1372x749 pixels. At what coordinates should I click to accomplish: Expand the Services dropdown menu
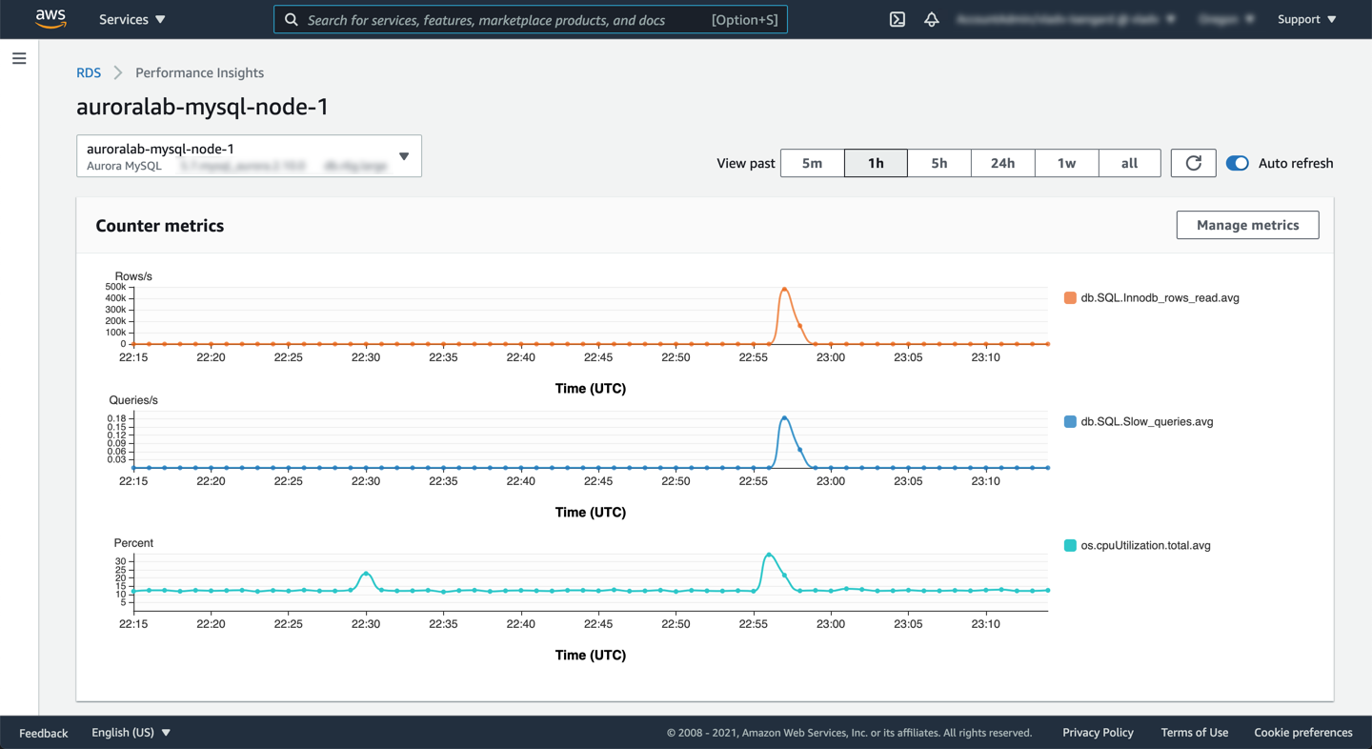[131, 19]
